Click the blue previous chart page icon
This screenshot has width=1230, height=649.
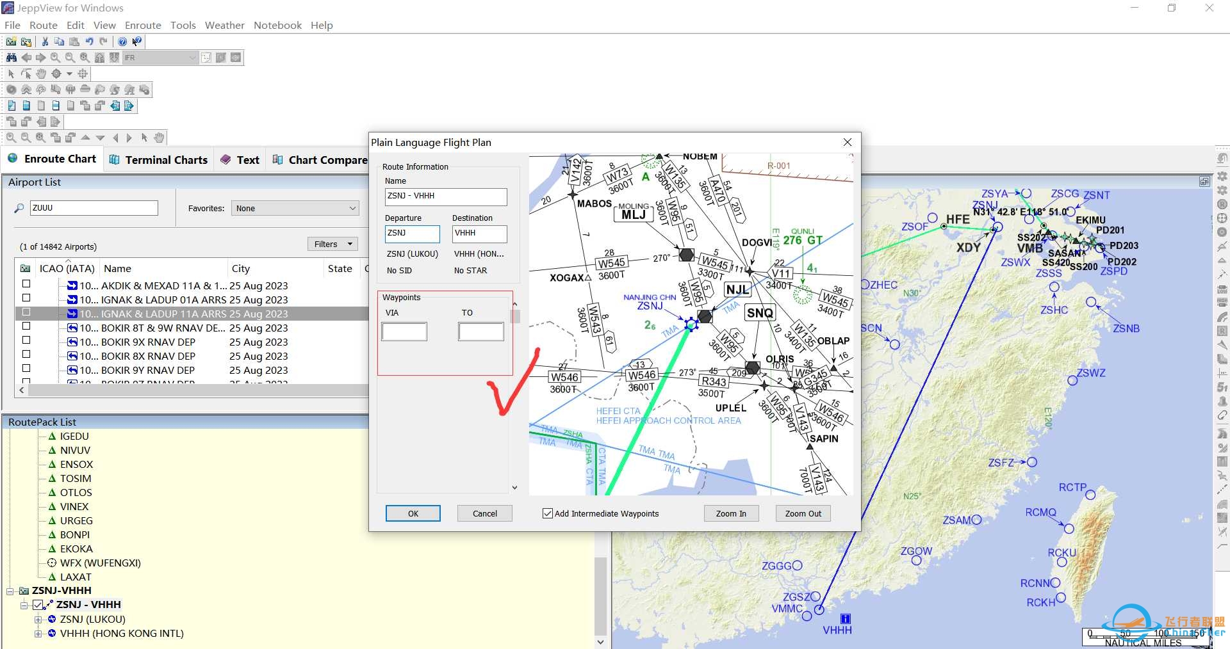click(x=115, y=106)
